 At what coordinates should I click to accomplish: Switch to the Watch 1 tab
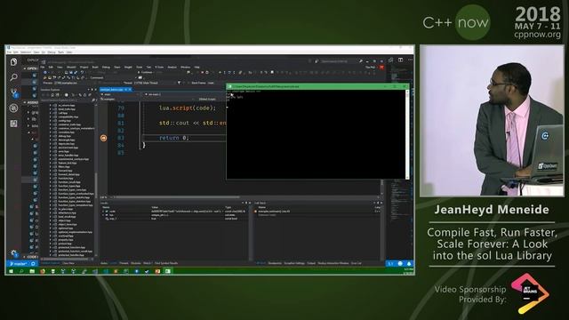(147, 263)
